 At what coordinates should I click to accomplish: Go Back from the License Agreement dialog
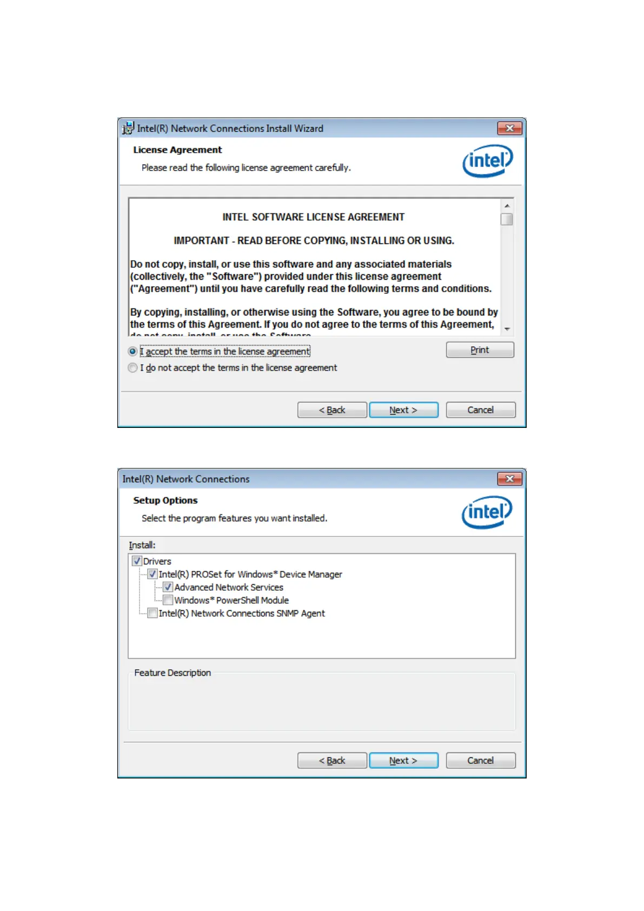click(x=332, y=410)
